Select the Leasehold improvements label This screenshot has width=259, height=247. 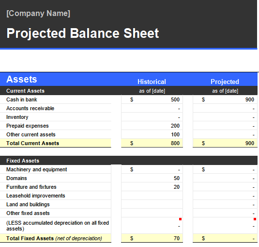point(36,196)
